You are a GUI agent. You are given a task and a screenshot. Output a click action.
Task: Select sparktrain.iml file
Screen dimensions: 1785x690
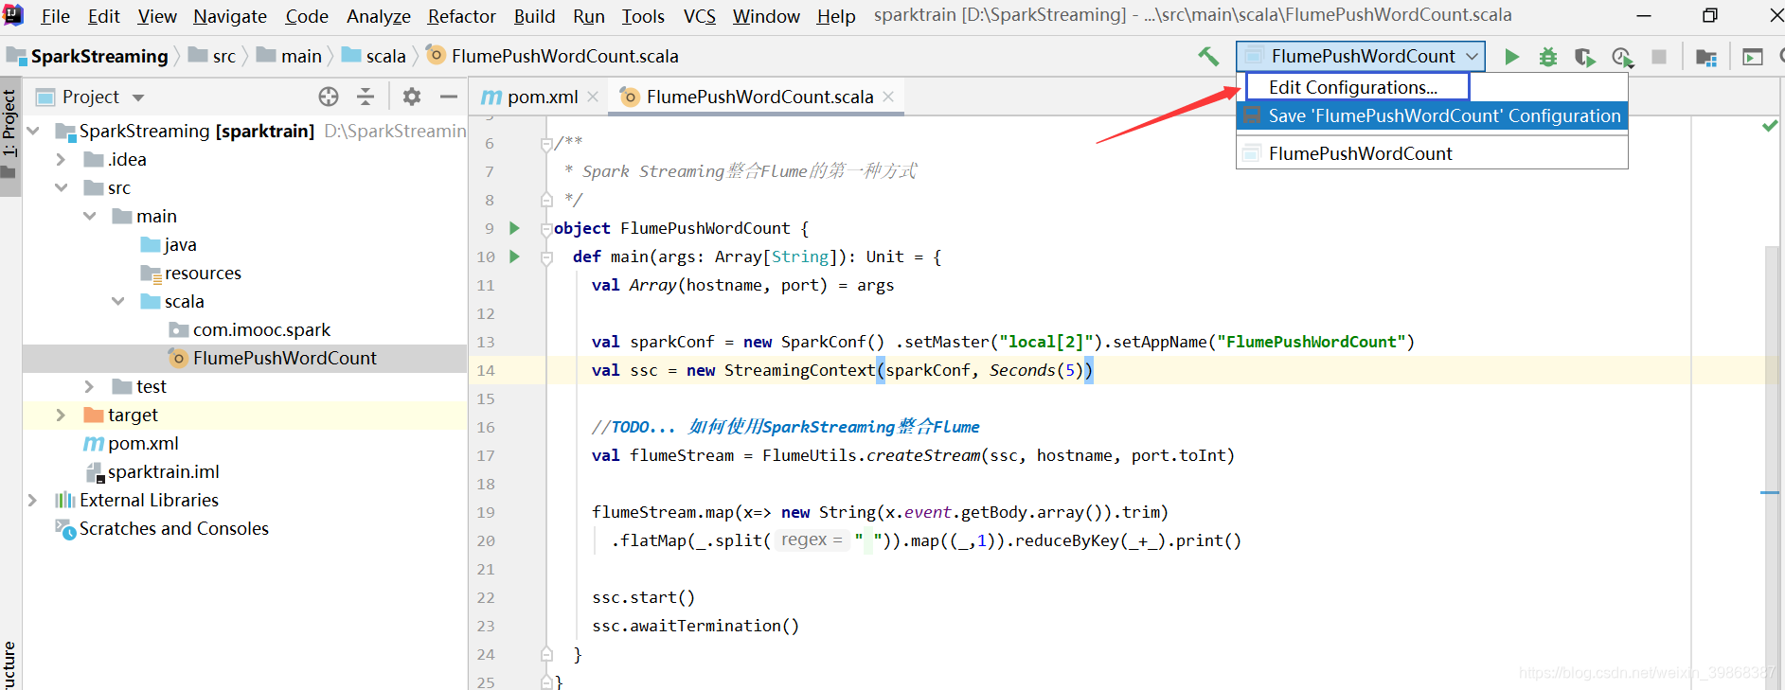[x=163, y=471]
